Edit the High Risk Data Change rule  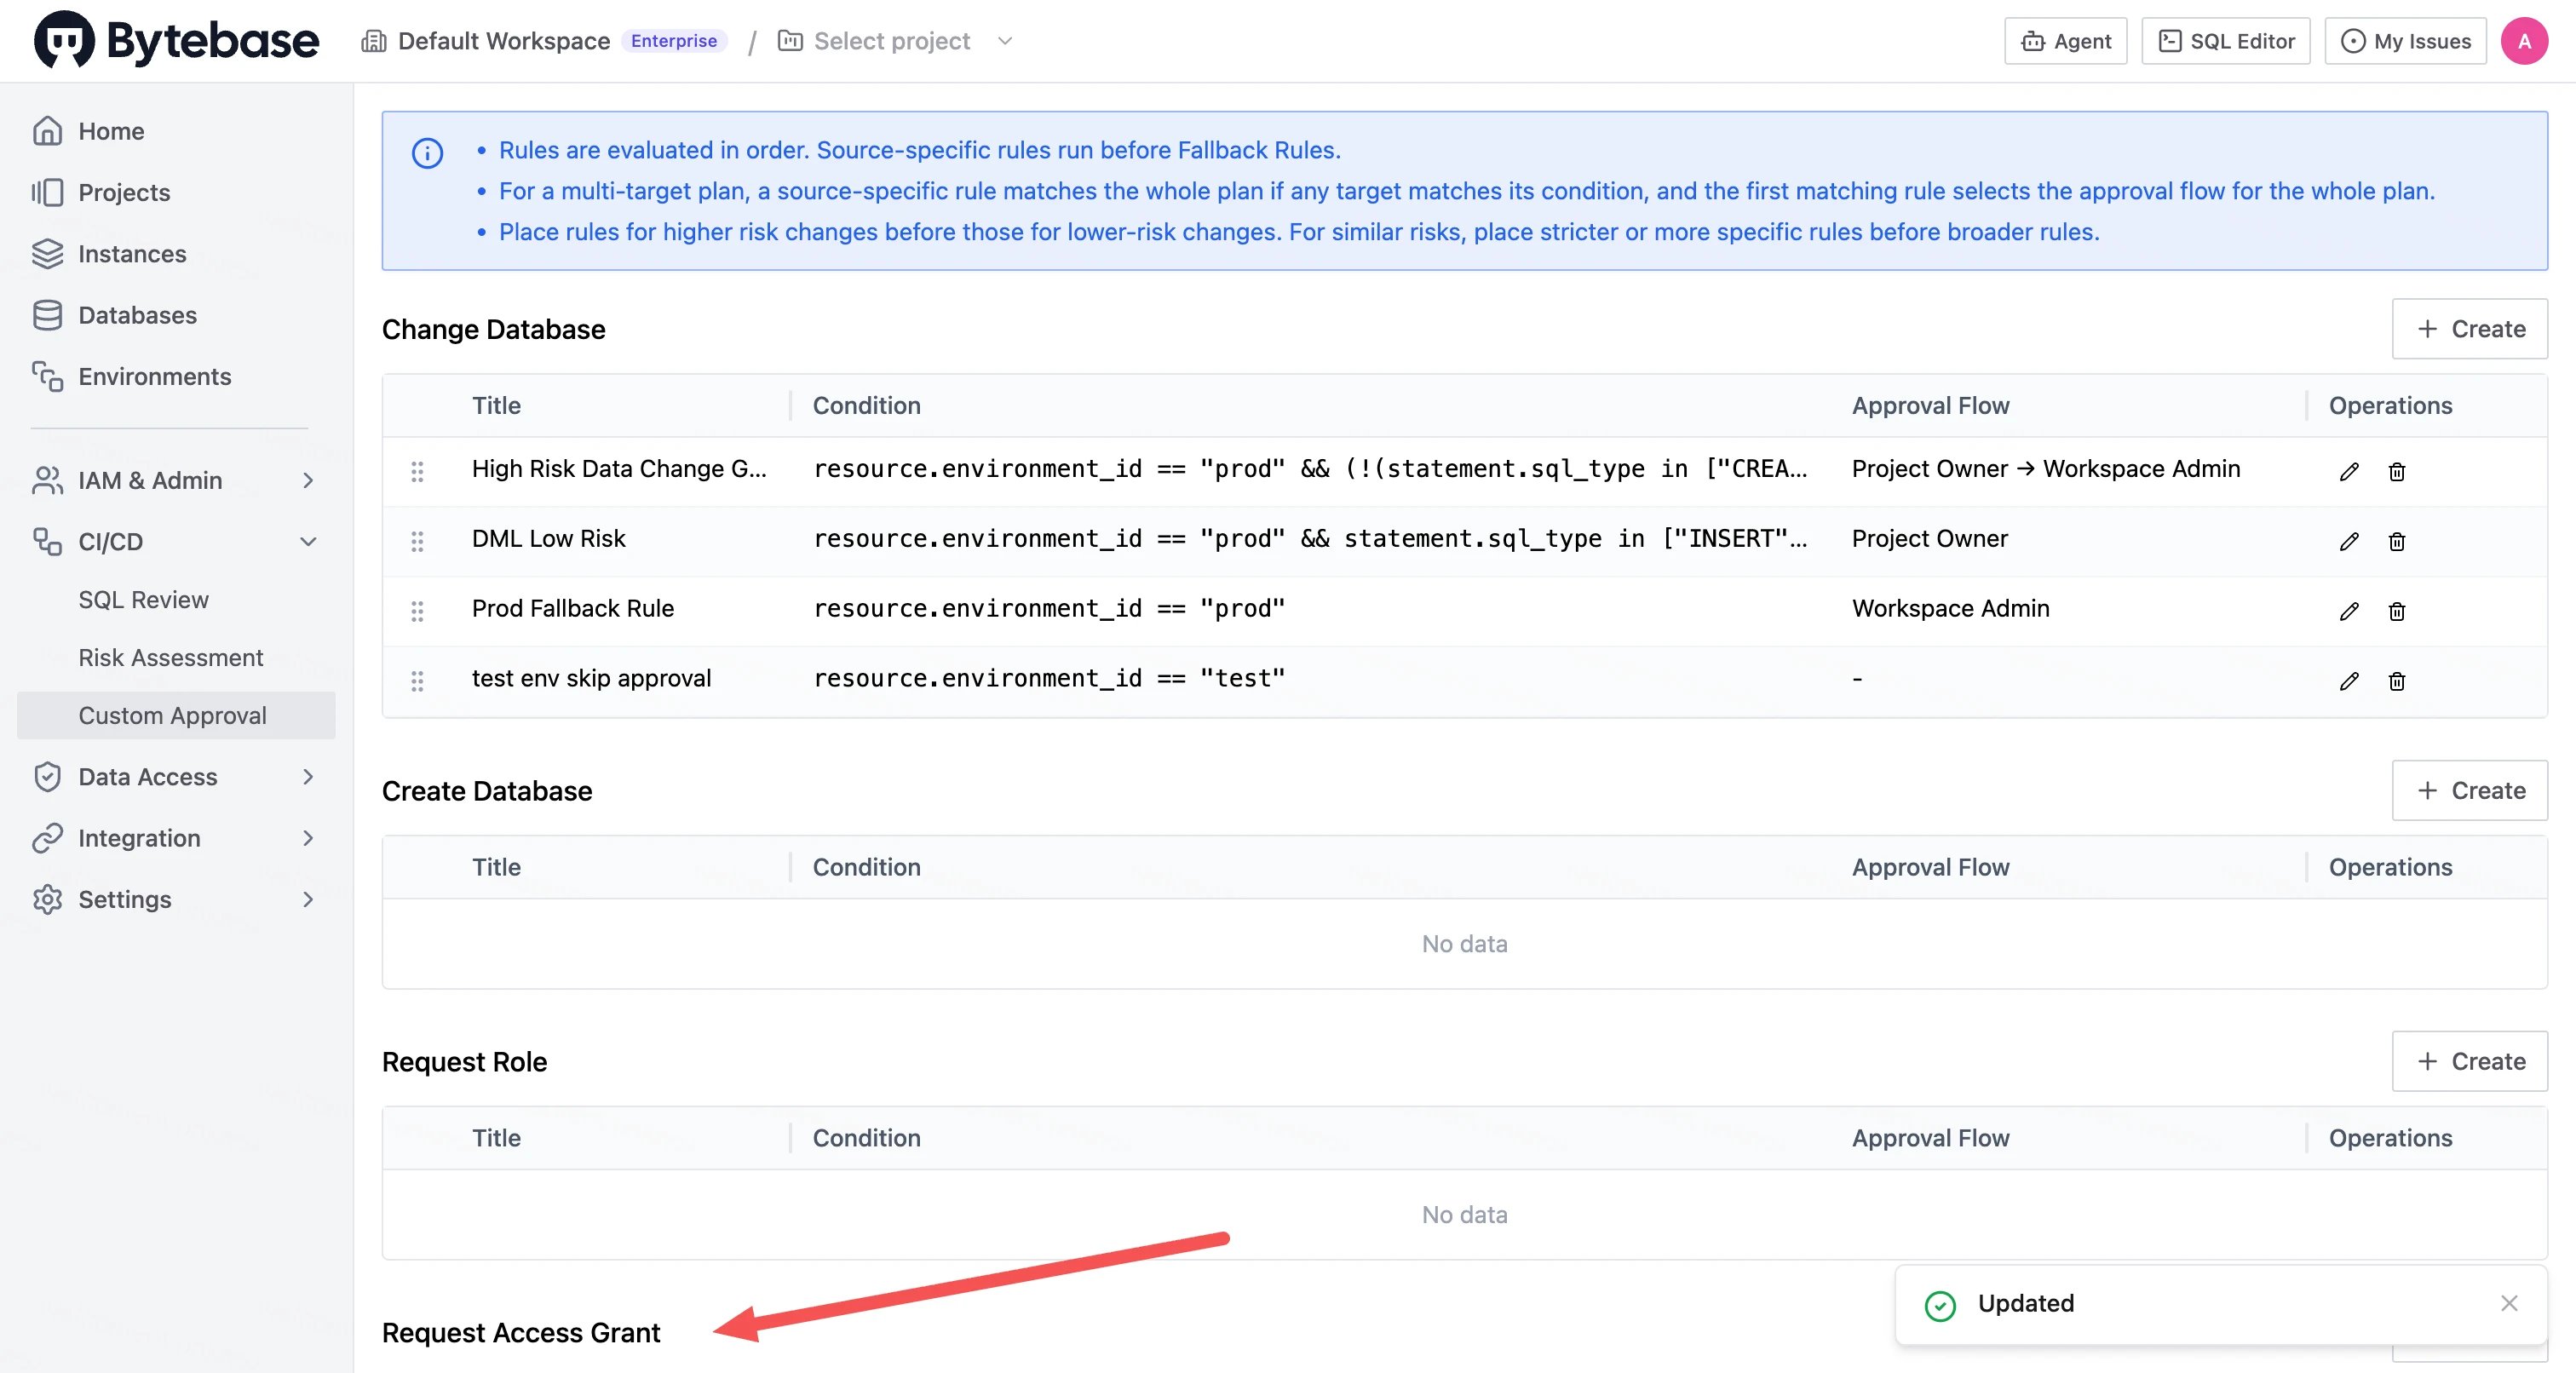tap(2349, 471)
